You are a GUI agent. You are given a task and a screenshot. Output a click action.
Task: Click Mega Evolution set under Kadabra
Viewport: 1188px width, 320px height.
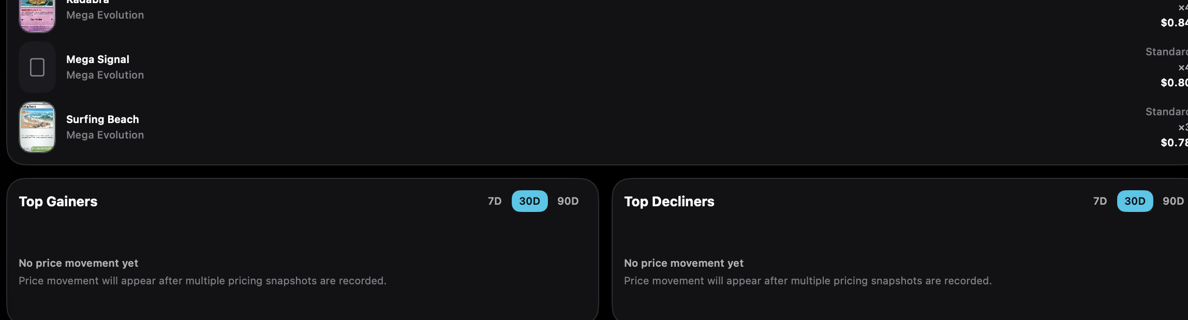(x=105, y=15)
